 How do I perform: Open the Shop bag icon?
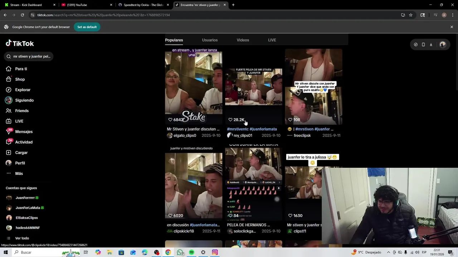9,79
